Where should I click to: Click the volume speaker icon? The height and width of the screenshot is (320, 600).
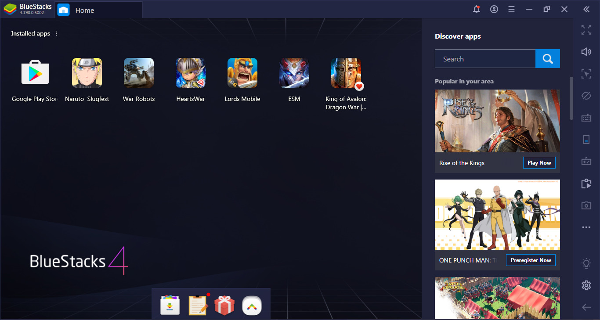click(586, 52)
